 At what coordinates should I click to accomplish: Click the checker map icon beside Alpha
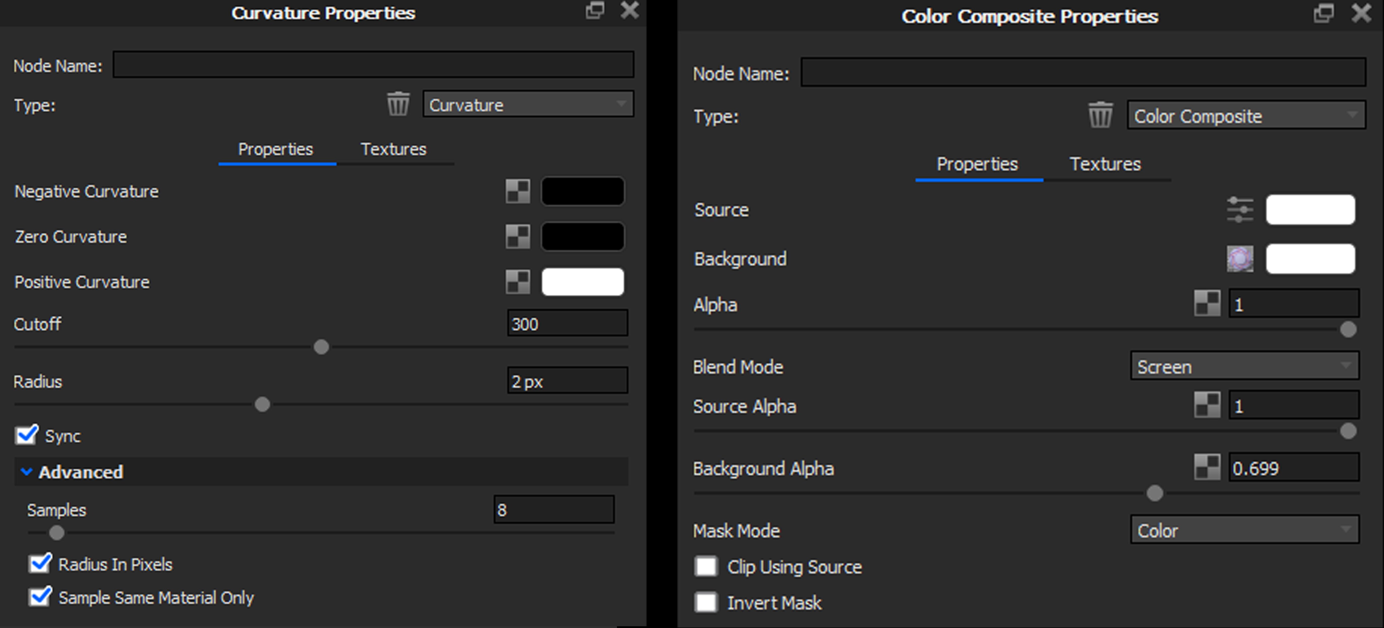1207,304
